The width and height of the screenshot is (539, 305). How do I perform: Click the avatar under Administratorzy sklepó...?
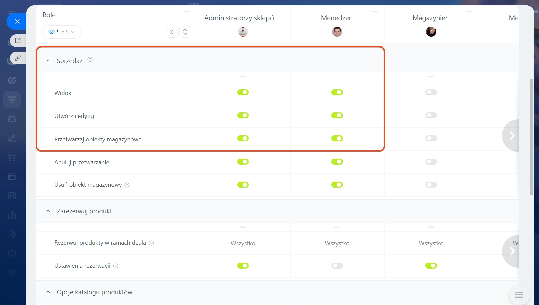243,32
